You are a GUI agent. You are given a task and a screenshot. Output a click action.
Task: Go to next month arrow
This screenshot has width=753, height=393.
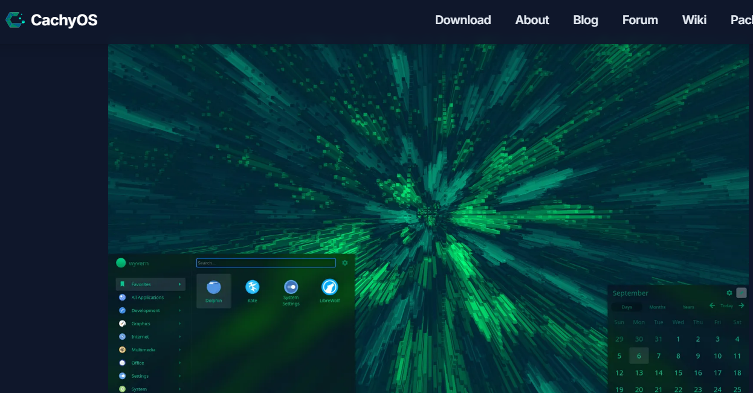[742, 305]
